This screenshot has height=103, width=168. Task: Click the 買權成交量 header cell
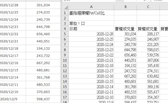pyautogui.click(x=148, y=29)
